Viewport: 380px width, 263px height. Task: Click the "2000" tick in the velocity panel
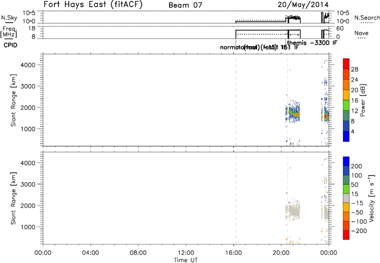click(x=28, y=206)
